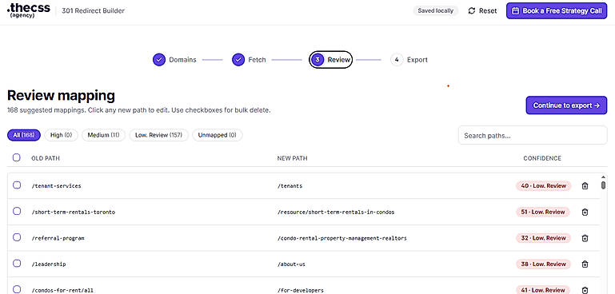Show Medium (11) confidence mappings
The height and width of the screenshot is (294, 615).
(x=103, y=135)
